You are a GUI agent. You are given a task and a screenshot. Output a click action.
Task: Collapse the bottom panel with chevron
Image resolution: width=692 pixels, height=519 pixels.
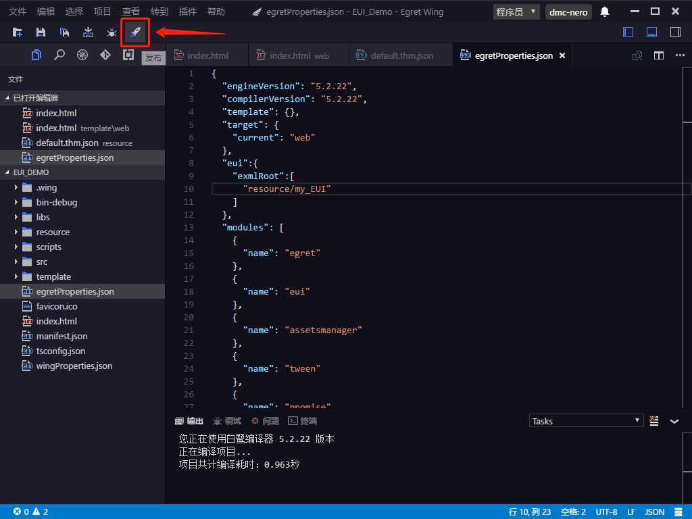coord(674,421)
